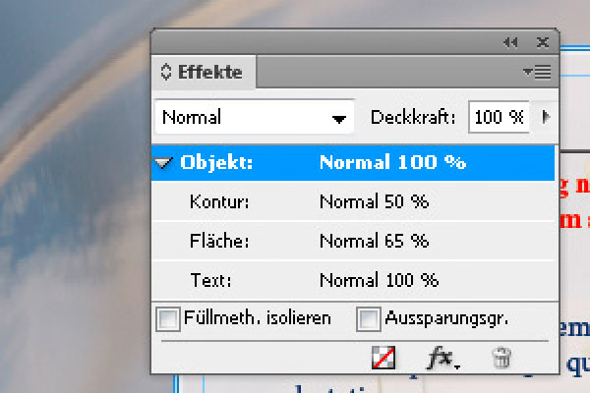This screenshot has width=590, height=393.
Task: Select the Text: Normal 100 % row
Action: tap(353, 280)
